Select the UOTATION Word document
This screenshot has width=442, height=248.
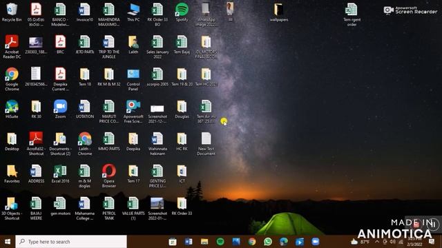click(84, 109)
